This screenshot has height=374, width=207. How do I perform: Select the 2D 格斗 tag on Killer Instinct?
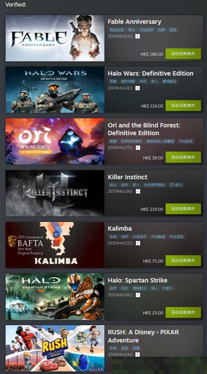(176, 185)
